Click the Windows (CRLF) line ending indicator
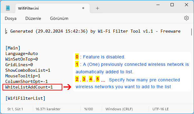This screenshot has width=194, height=114. (119, 109)
